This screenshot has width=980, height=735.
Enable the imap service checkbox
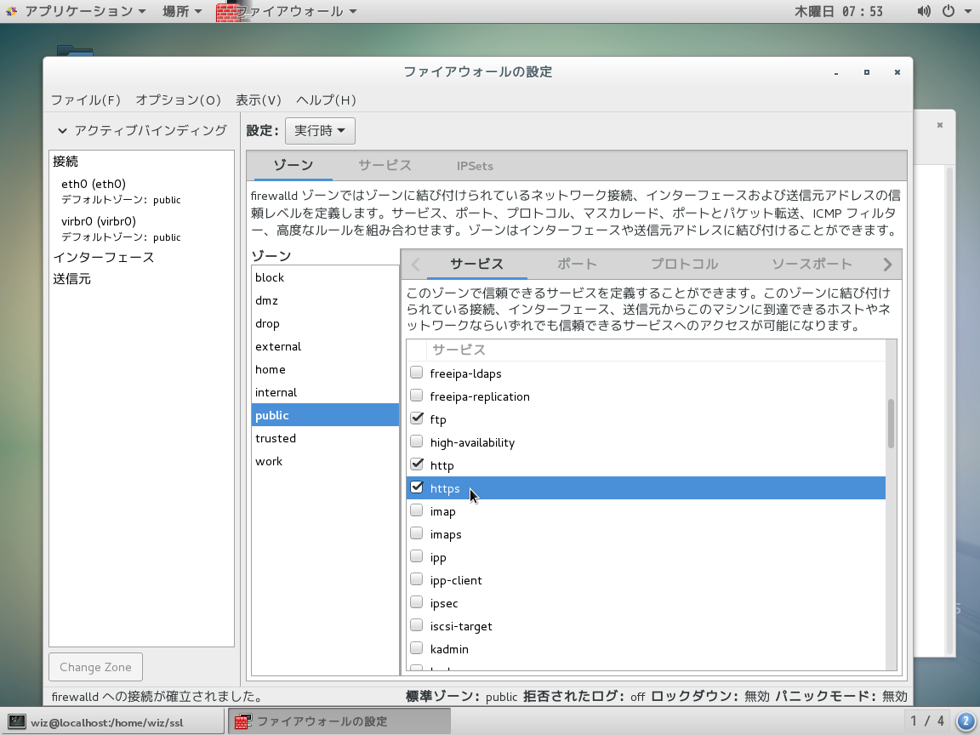point(416,510)
